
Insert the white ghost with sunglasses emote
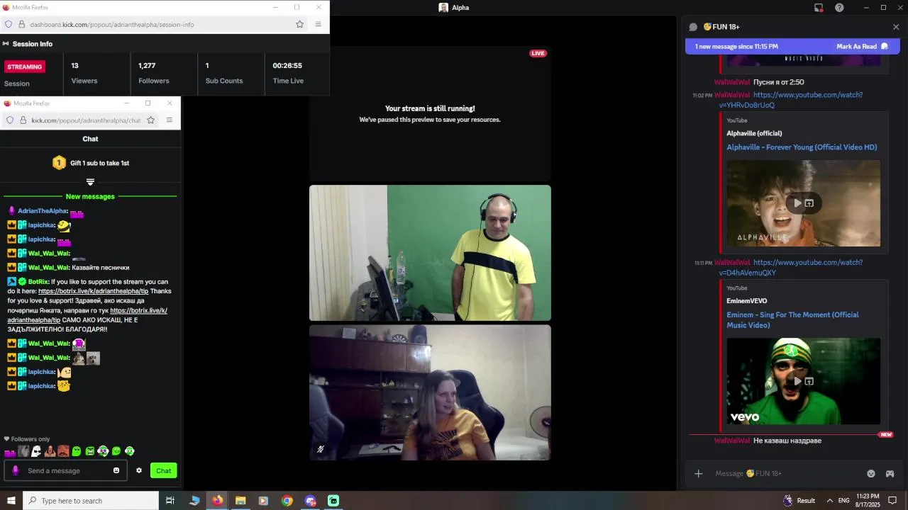point(36,451)
